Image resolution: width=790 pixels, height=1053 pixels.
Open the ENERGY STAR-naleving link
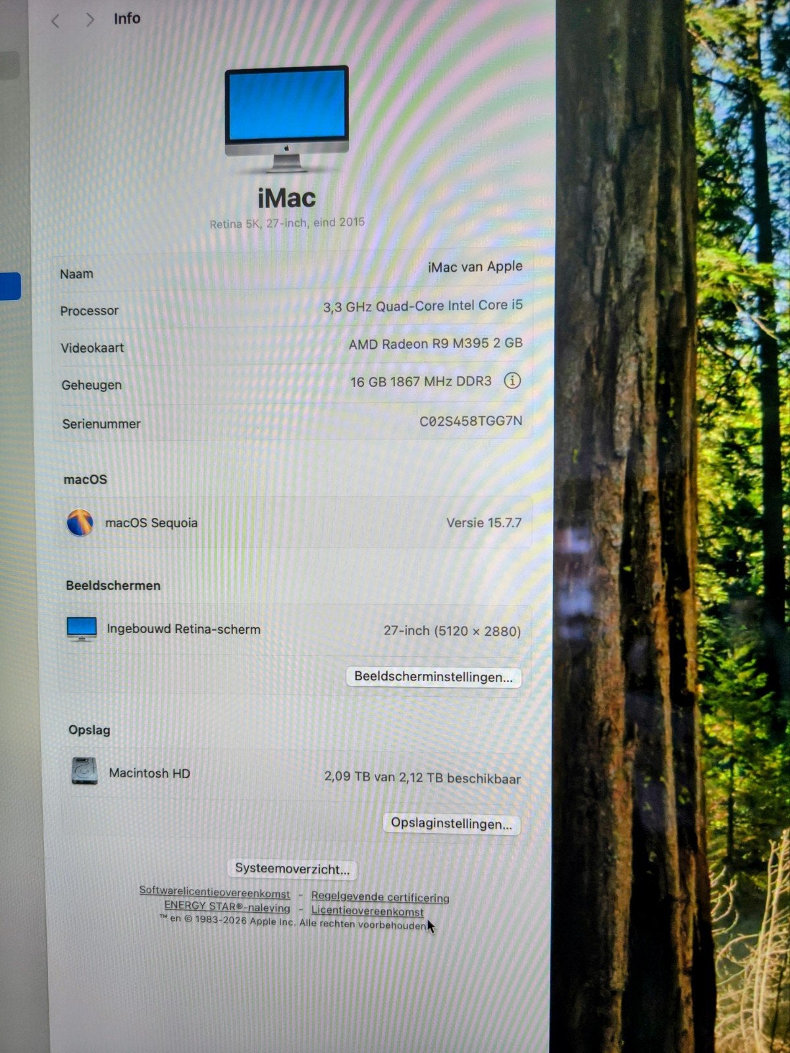(227, 907)
